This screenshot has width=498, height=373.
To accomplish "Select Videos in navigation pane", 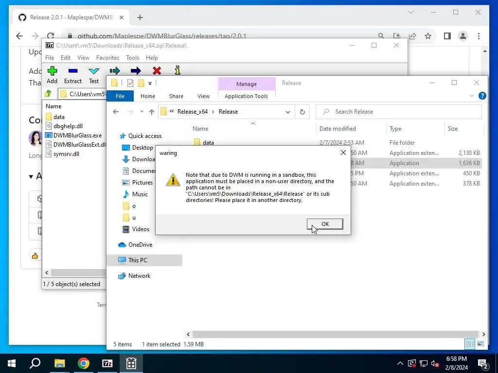I will pos(136,229).
